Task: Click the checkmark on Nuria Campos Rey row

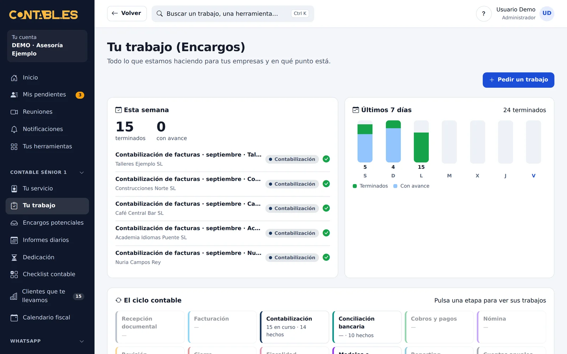Action: (x=326, y=257)
